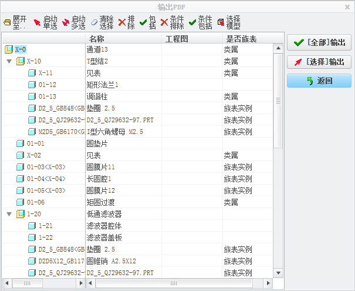The height and width of the screenshot is (291, 355).
Task: Close the 输出PDF dialog
Action: [347, 7]
